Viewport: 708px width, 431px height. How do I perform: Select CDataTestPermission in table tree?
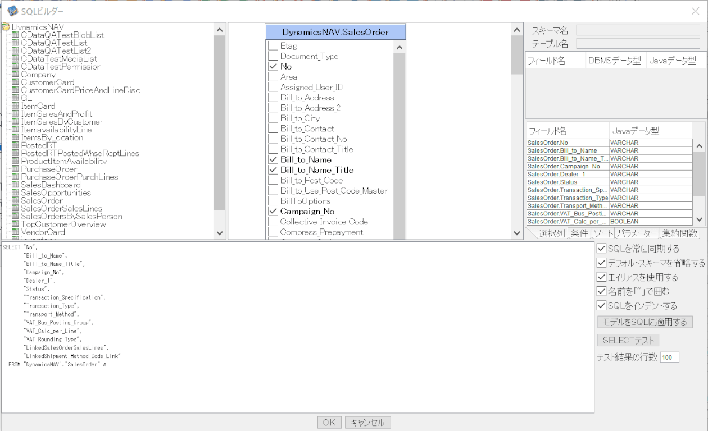click(61, 67)
